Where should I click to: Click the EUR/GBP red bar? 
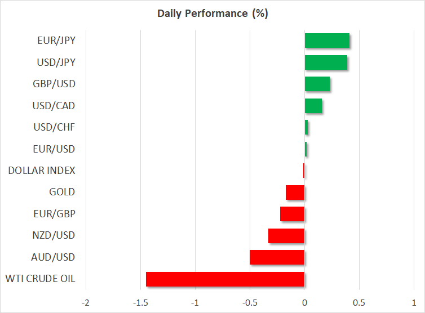[292, 214]
